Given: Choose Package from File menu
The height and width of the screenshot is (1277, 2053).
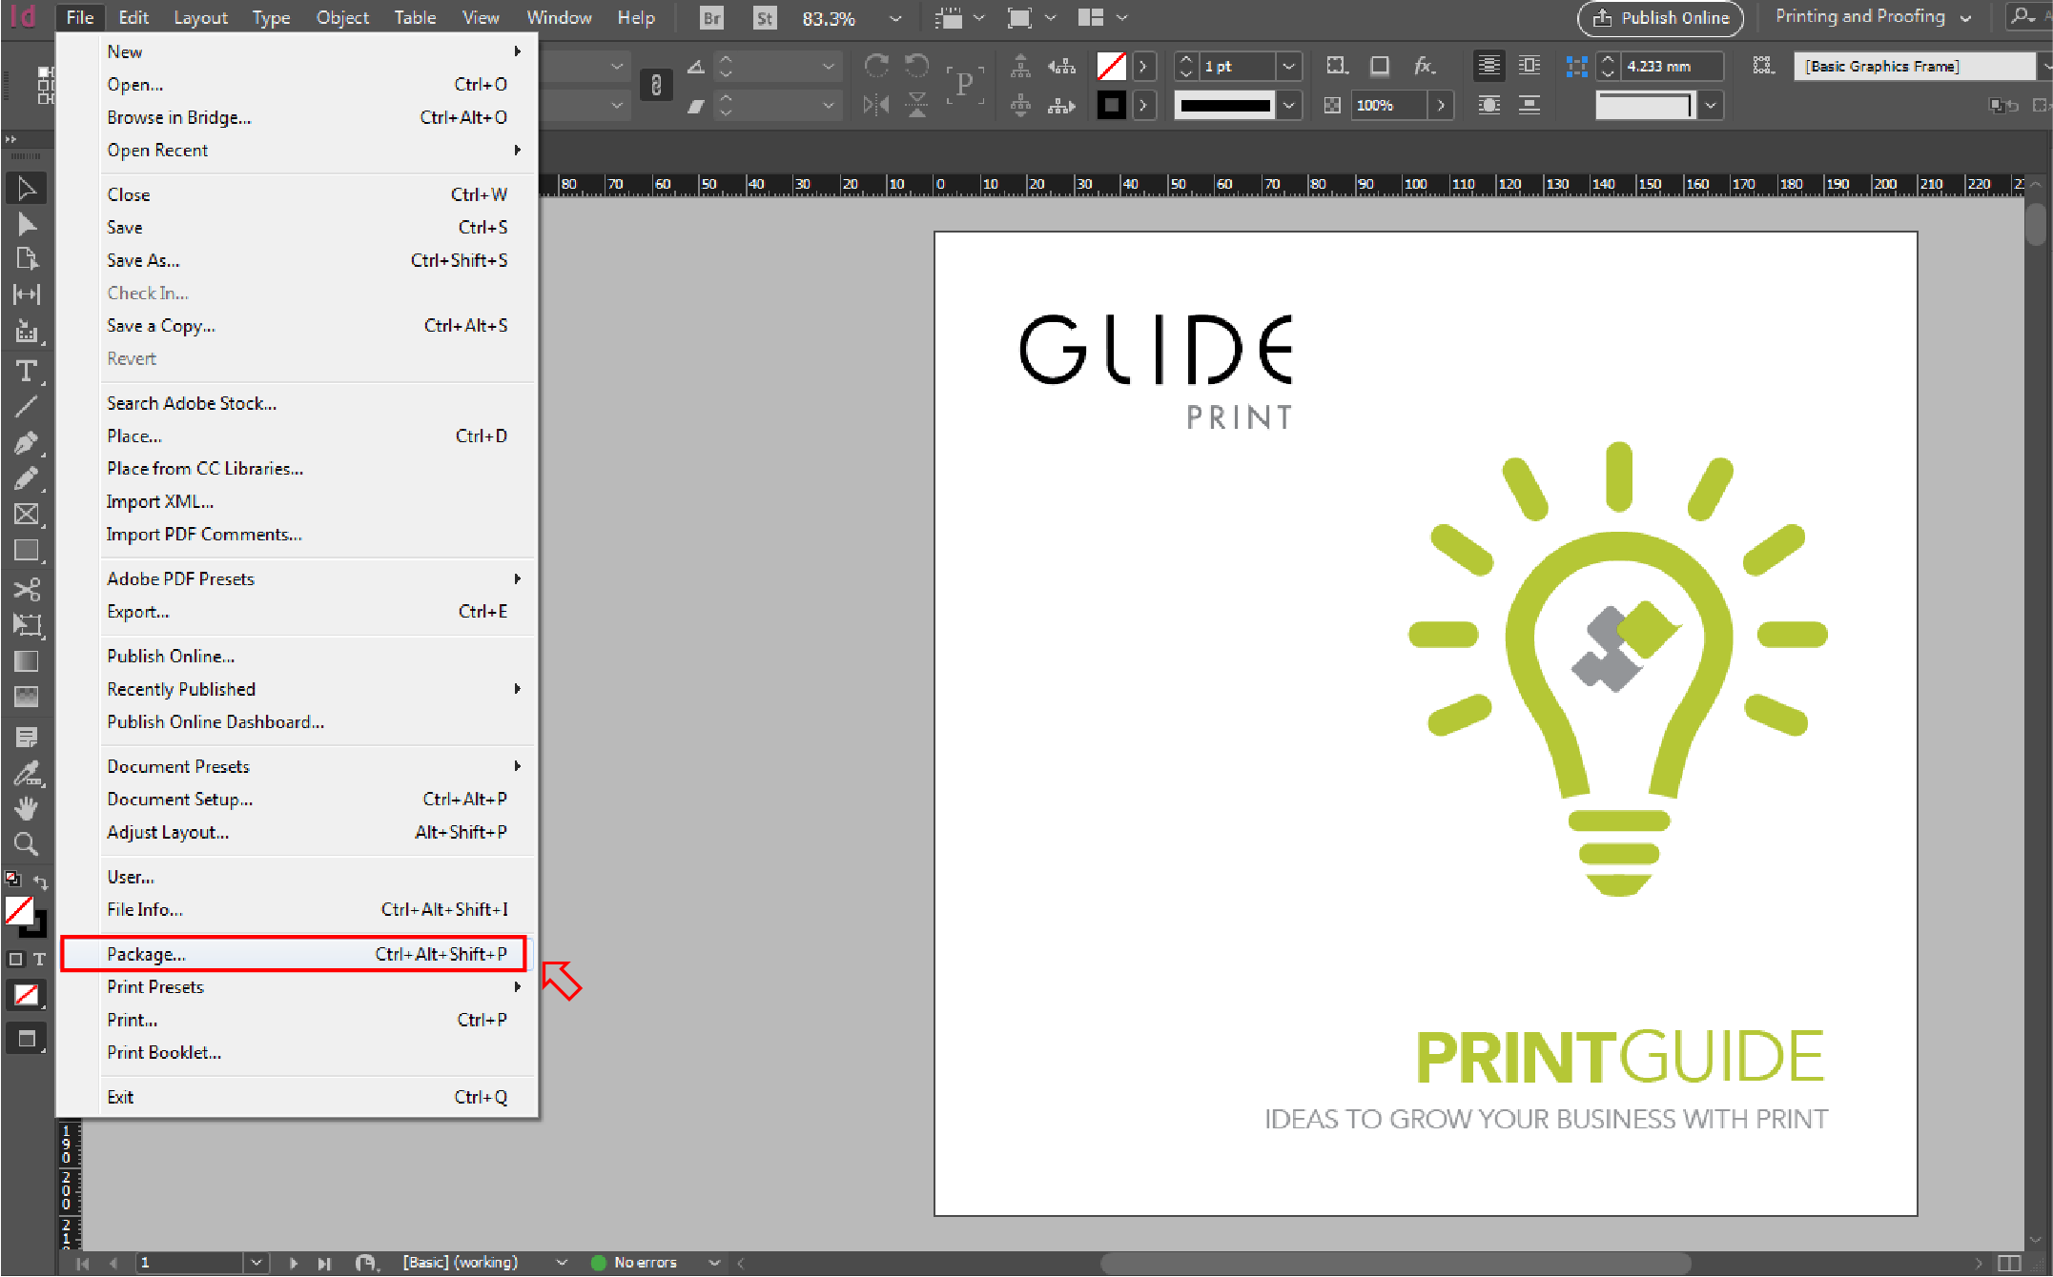Looking at the screenshot, I should point(295,954).
